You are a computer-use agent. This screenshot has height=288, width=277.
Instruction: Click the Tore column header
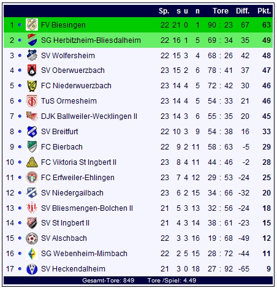coord(221,11)
